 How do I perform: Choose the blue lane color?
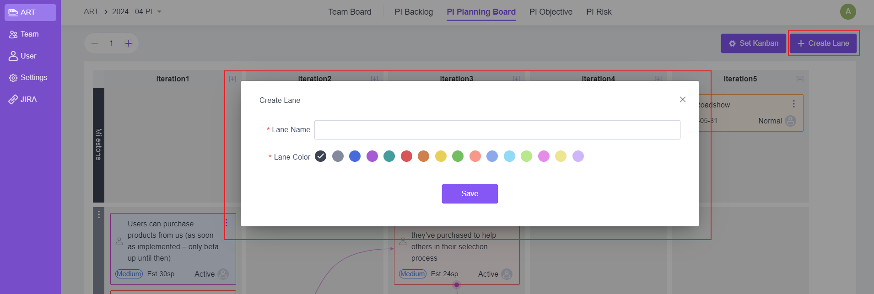click(355, 156)
